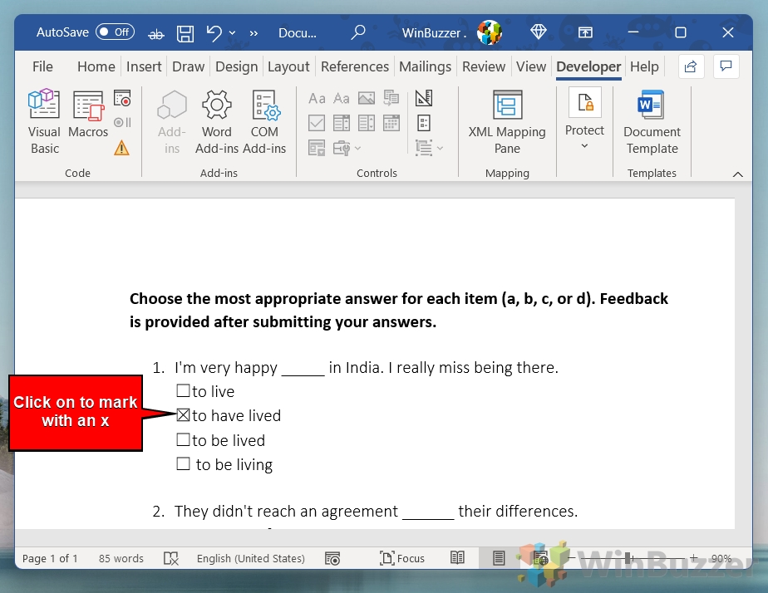Open the Mailings ribbon tab
This screenshot has width=768, height=593.
(x=425, y=66)
